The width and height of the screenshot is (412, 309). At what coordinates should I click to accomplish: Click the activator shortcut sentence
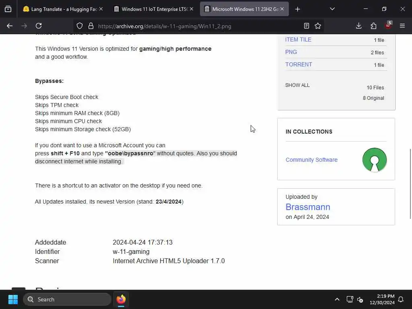pos(119,185)
